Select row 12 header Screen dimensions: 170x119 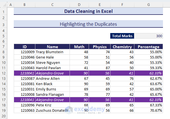tap(4, 73)
